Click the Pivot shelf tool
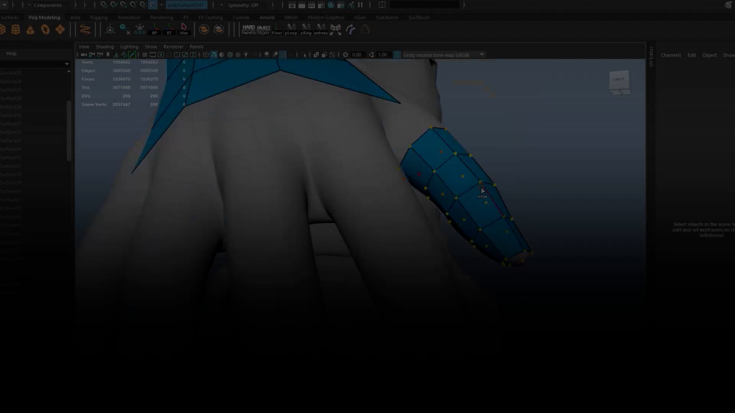 pos(277,29)
